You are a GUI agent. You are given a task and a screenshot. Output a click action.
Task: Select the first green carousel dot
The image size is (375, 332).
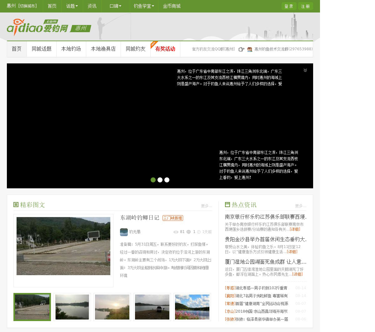pyautogui.click(x=153, y=180)
